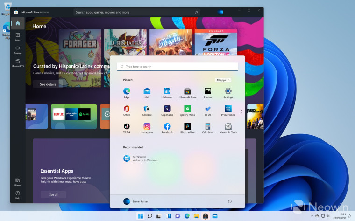Click the power button in Start
This screenshot has height=221, width=355.
click(230, 201)
